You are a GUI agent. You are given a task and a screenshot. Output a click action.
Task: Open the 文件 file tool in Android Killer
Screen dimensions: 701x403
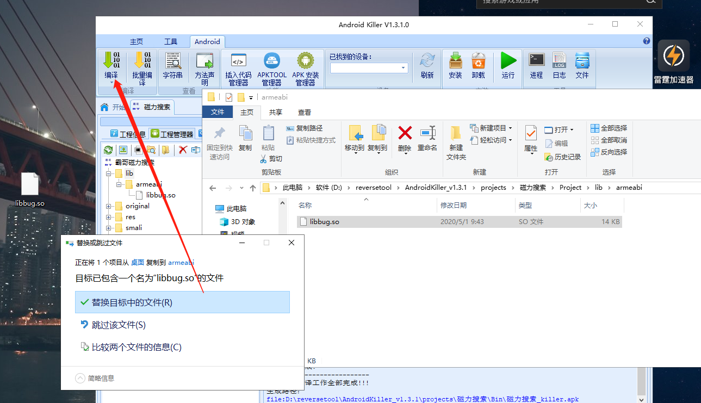[x=582, y=60]
